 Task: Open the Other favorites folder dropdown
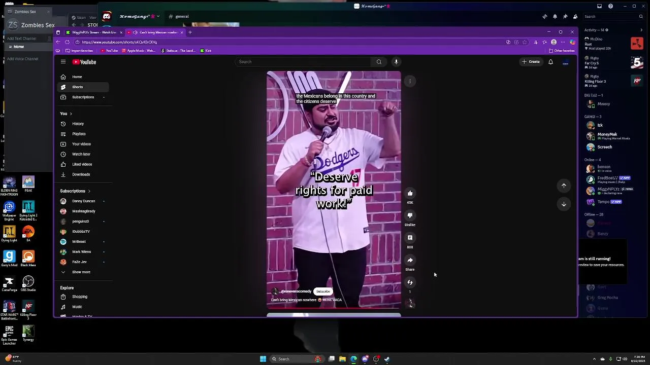pyautogui.click(x=562, y=51)
